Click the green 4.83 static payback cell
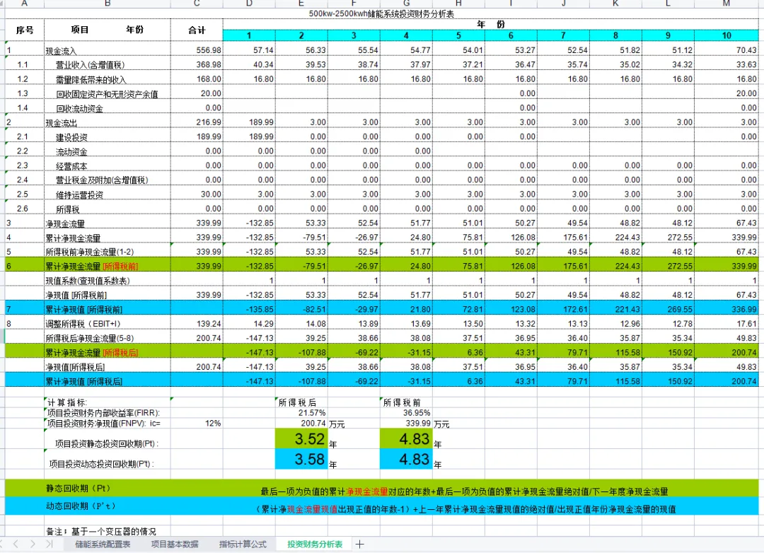764x553 pixels. click(x=406, y=439)
